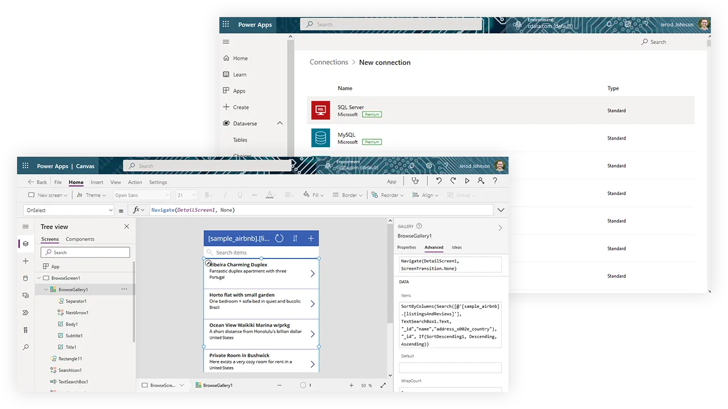The height and width of the screenshot is (409, 728).
Task: Open the App checker stethoscope icon
Action: pyautogui.click(x=415, y=181)
